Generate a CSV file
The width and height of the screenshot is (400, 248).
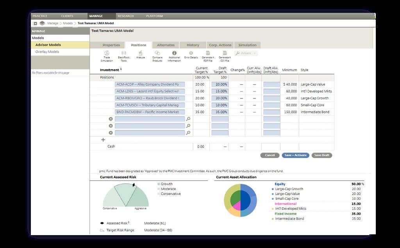pos(225,56)
